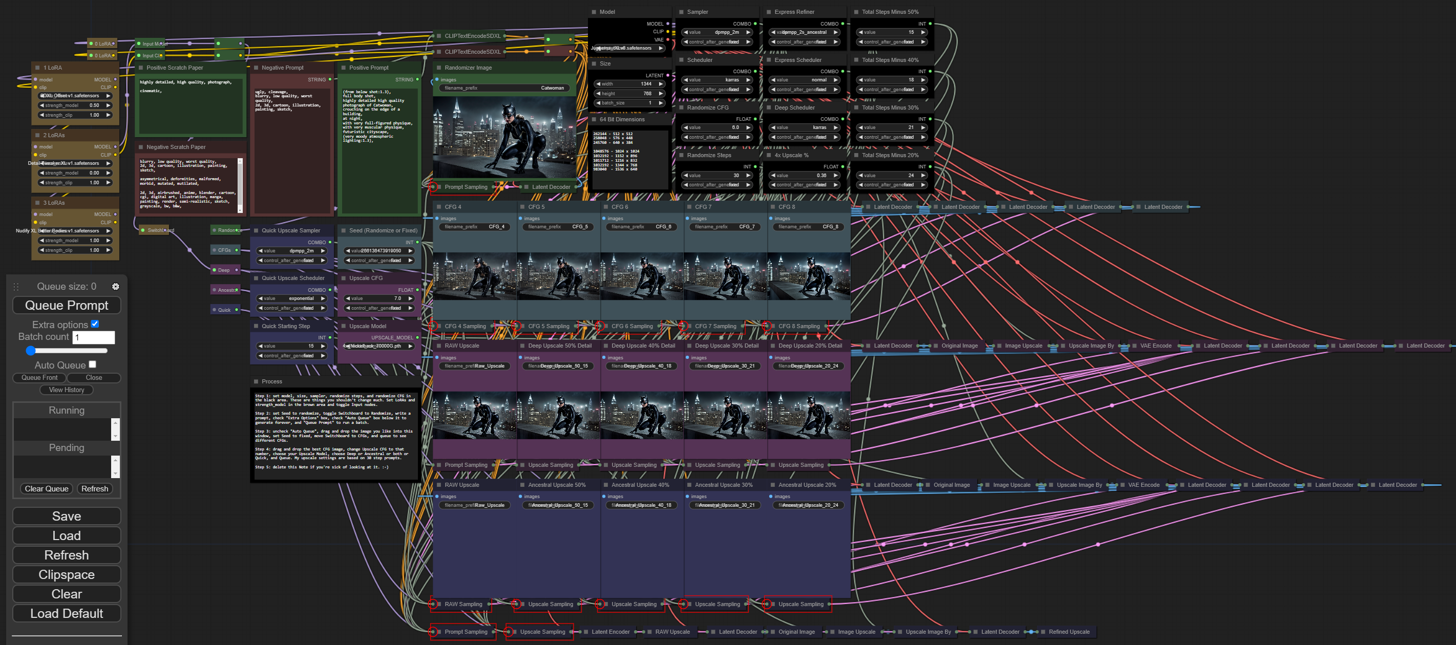1456x645 pixels.
Task: Click the Positive Prompt text area
Action: (378, 150)
